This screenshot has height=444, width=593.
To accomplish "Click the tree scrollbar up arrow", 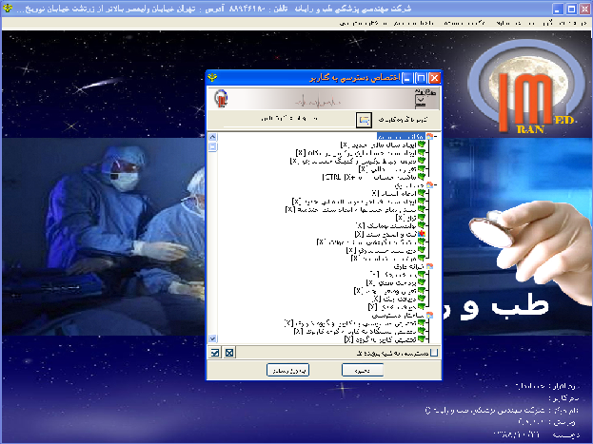I will (213, 137).
